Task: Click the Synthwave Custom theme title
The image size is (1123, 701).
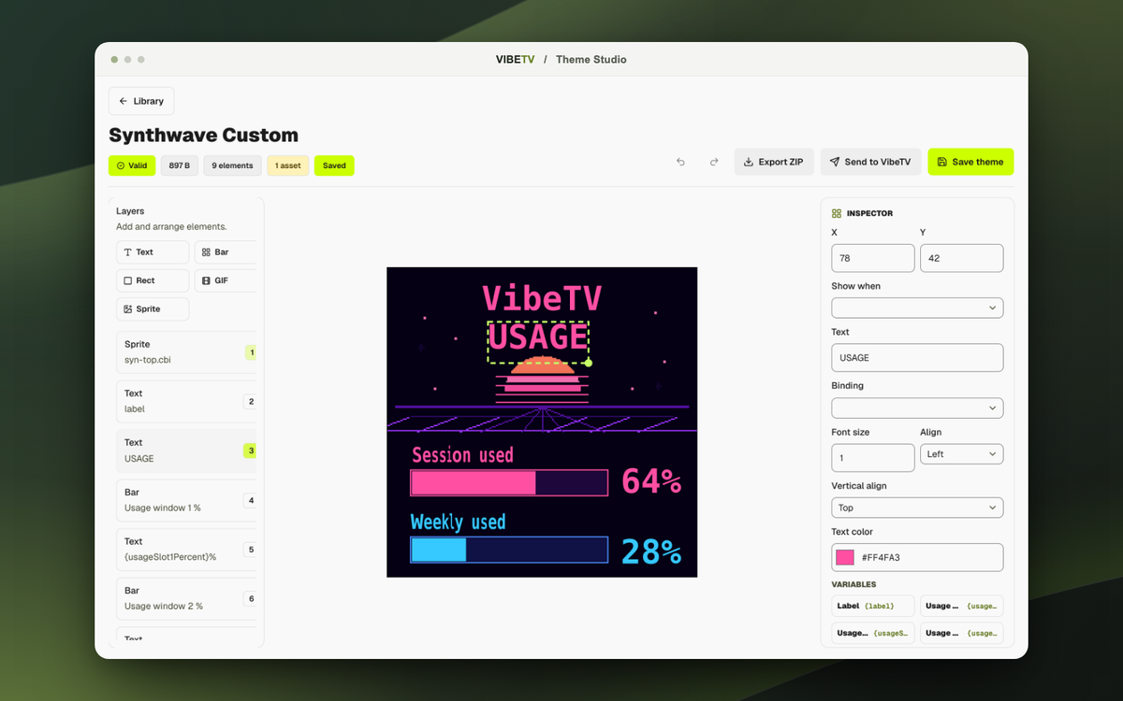Action: [x=203, y=135]
